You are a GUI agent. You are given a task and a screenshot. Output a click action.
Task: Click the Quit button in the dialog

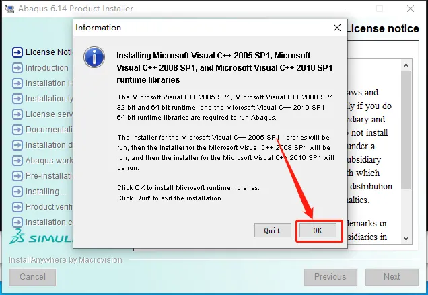pyautogui.click(x=273, y=230)
